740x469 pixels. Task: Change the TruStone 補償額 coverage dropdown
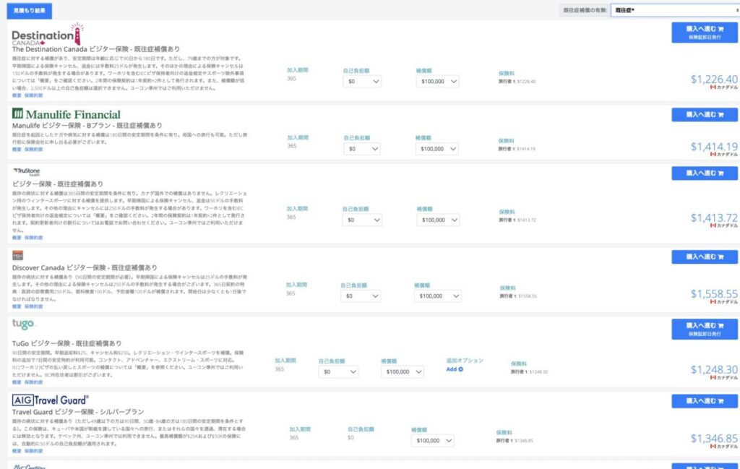click(x=438, y=220)
